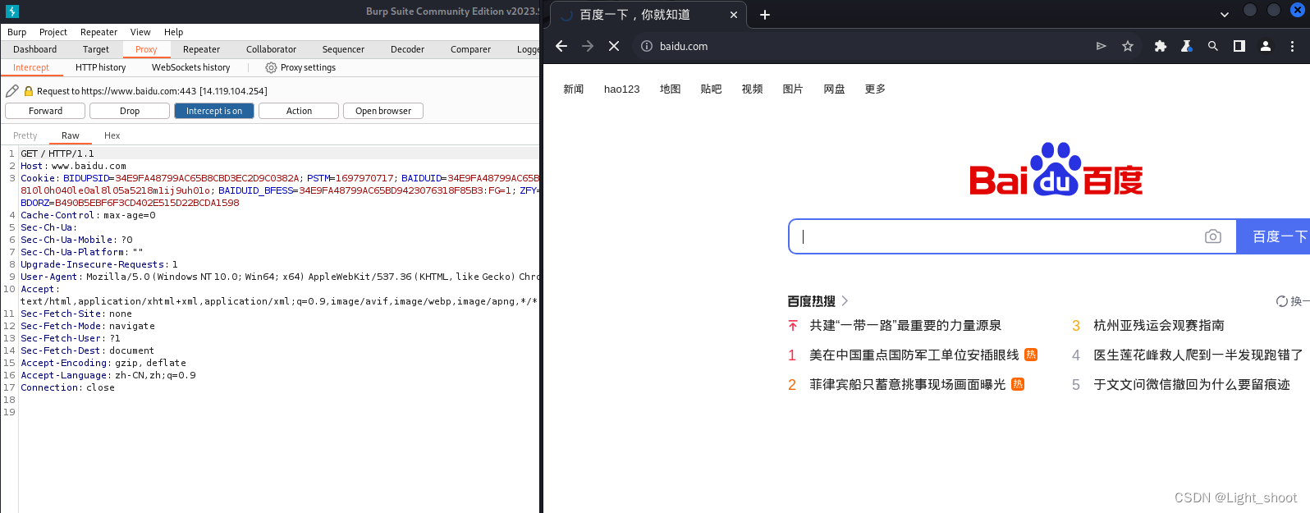
Task: Open a new browser tab
Action: point(765,15)
